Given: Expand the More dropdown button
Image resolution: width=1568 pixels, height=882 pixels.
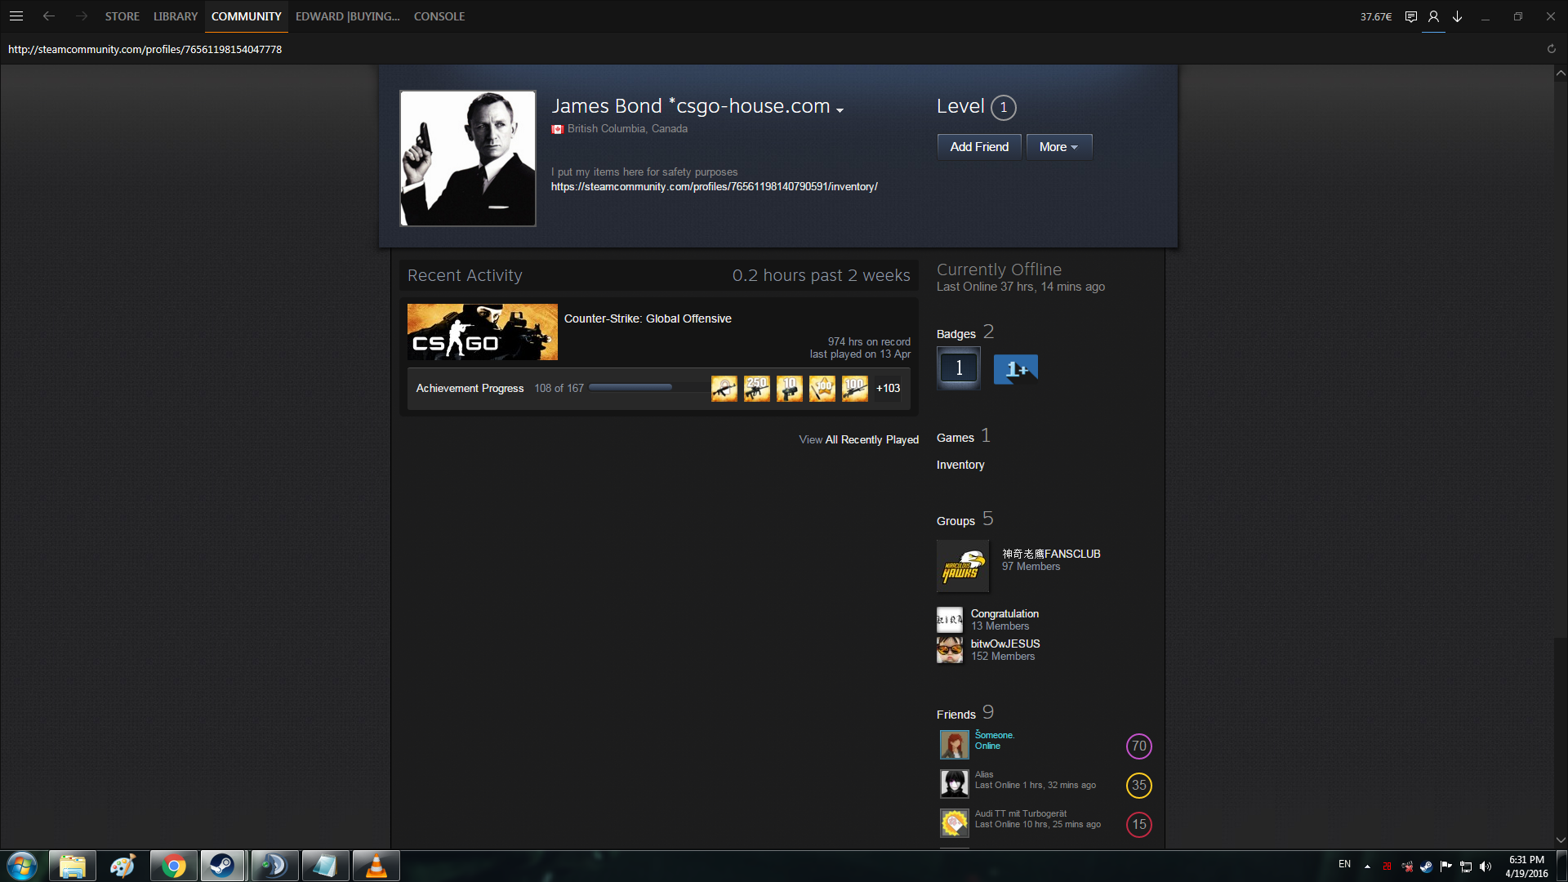Looking at the screenshot, I should [x=1058, y=147].
